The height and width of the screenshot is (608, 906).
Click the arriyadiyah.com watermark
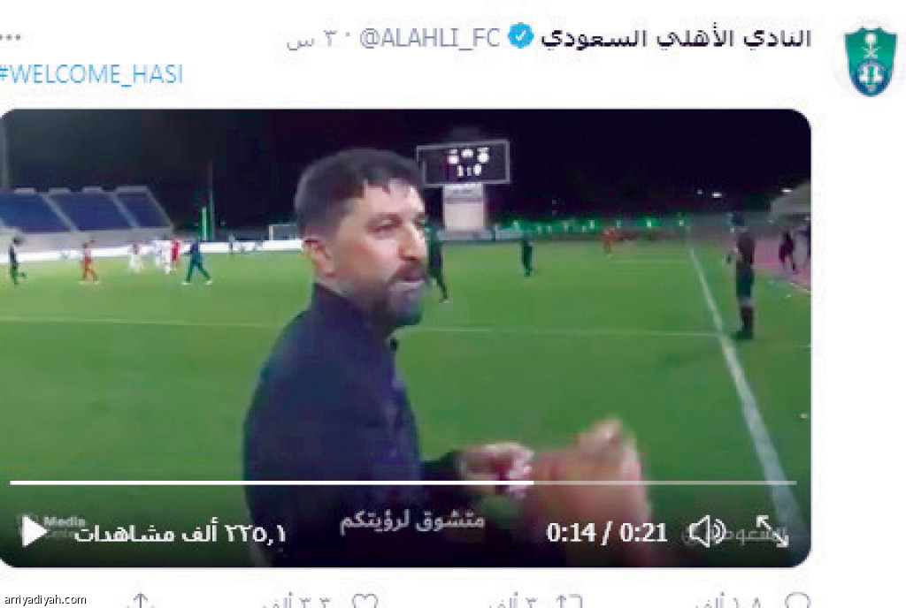point(44,600)
